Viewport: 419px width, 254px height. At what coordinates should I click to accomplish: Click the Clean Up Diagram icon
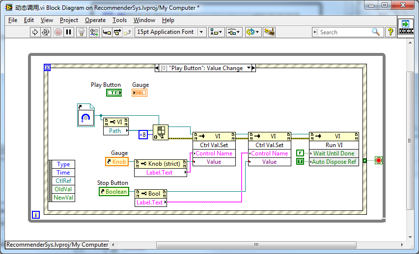[268, 32]
